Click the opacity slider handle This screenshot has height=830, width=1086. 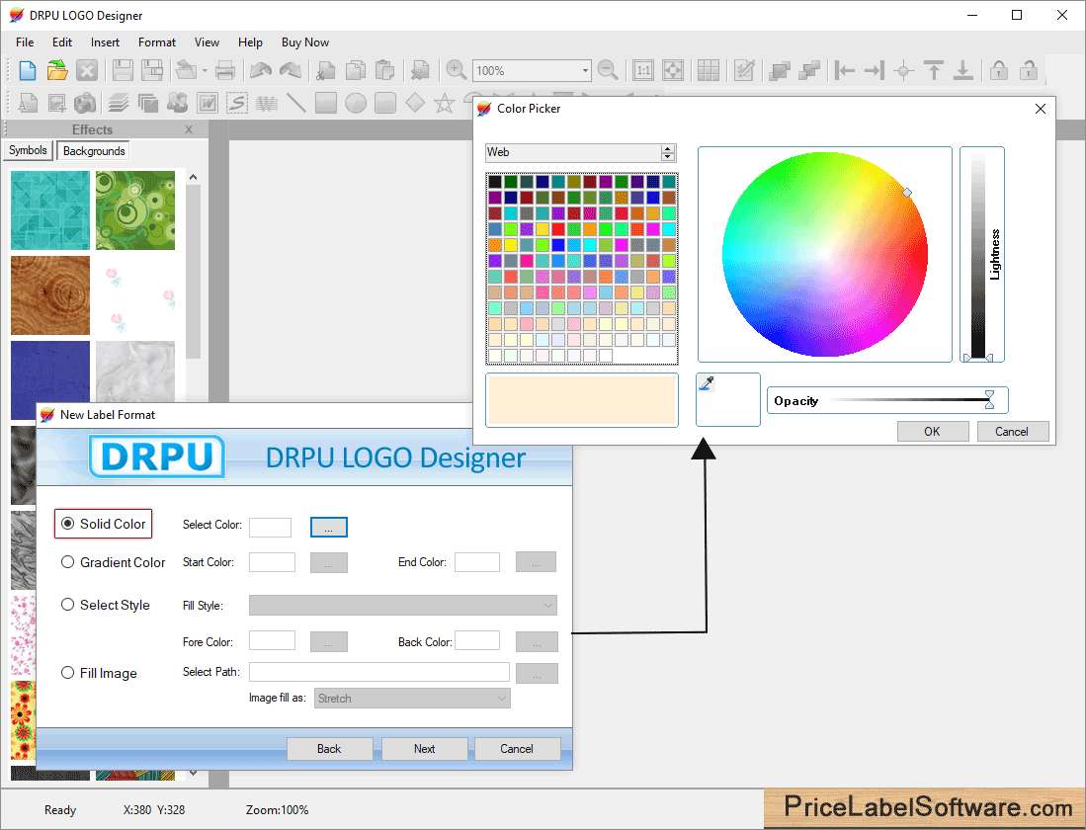(x=990, y=400)
